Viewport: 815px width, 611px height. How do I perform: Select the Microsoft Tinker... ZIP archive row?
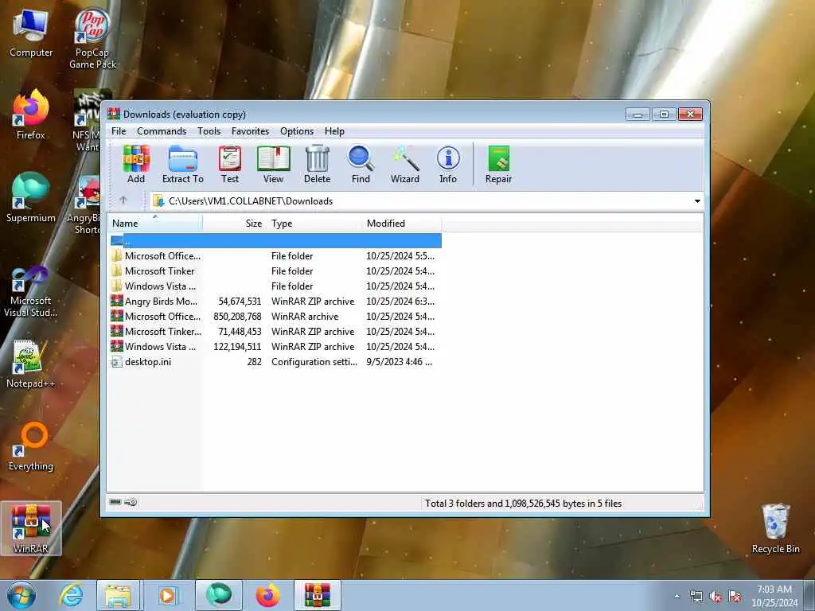(x=275, y=331)
